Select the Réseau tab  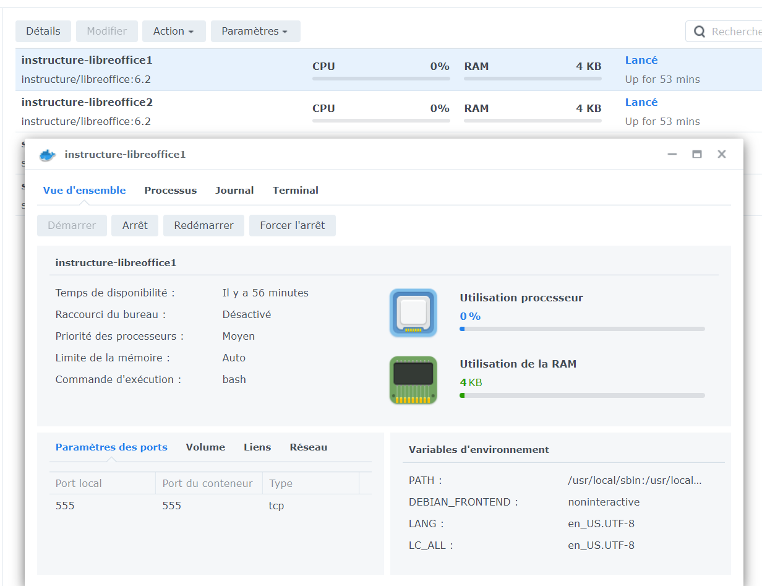pyautogui.click(x=309, y=447)
